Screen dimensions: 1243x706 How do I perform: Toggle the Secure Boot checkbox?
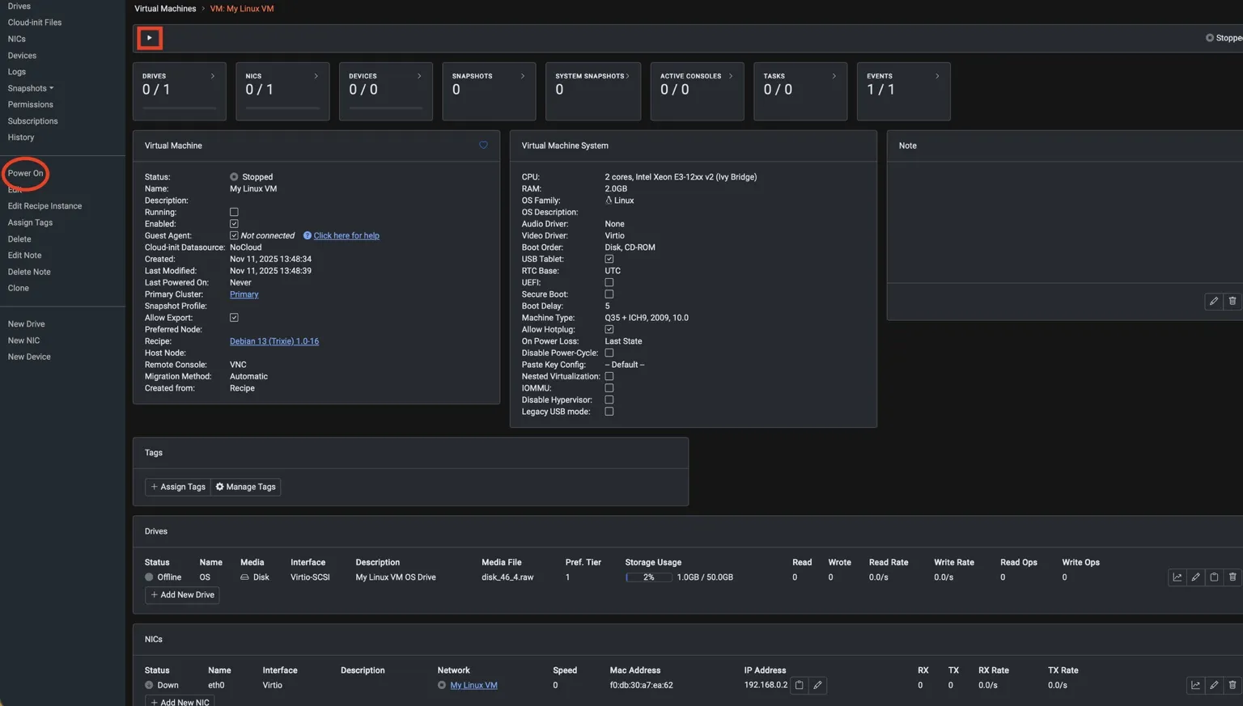click(609, 294)
